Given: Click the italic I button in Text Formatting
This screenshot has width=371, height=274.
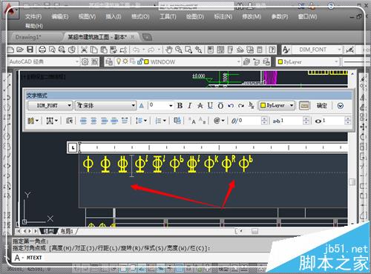Looking at the screenshot, I should [x=190, y=106].
